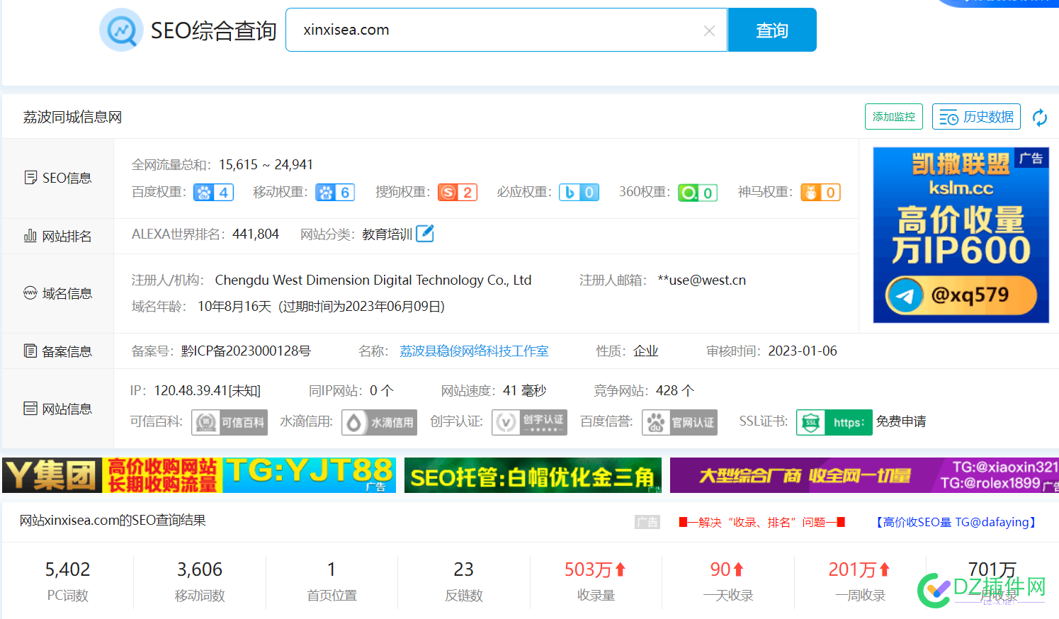This screenshot has width=1059, height=619.
Task: Open the Shenma weight badge showing 0
Action: (x=820, y=192)
